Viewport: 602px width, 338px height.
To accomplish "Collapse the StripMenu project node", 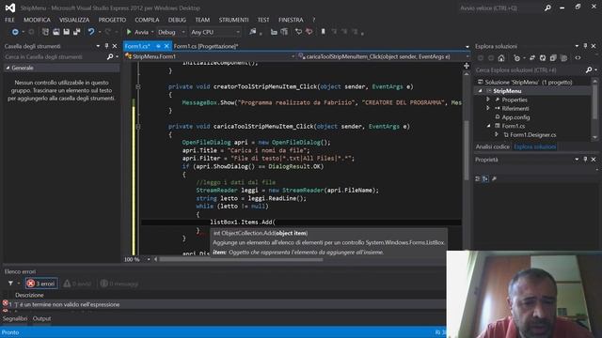I will coord(480,91).
